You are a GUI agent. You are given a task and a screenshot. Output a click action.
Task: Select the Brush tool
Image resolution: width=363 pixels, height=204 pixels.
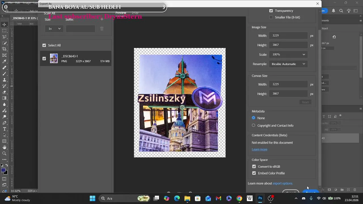[x=4, y=74]
